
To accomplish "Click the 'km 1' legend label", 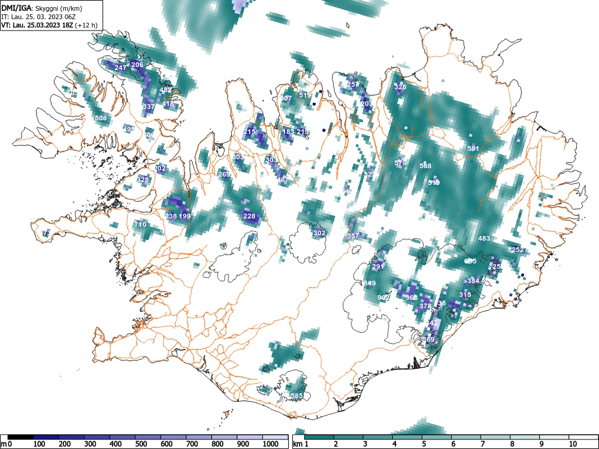I will (x=301, y=444).
